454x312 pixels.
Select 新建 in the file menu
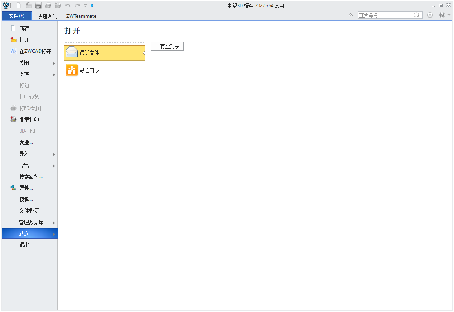click(29, 28)
